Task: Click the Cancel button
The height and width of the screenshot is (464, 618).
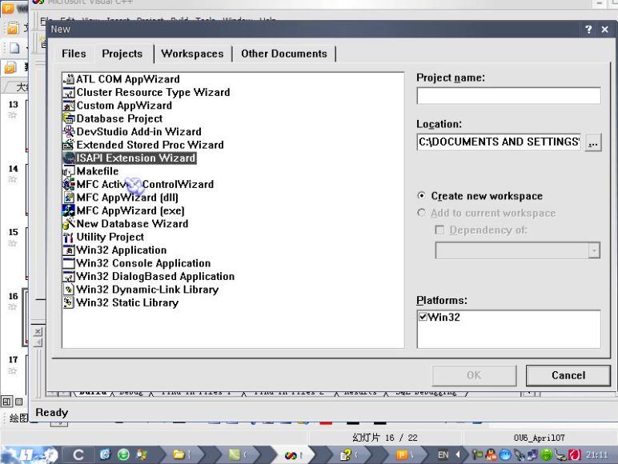Action: click(568, 375)
